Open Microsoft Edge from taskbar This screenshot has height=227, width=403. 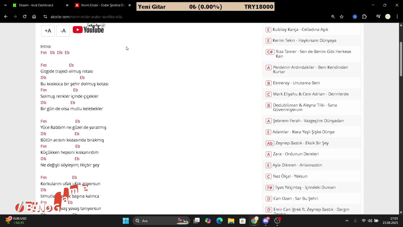tap(219, 221)
